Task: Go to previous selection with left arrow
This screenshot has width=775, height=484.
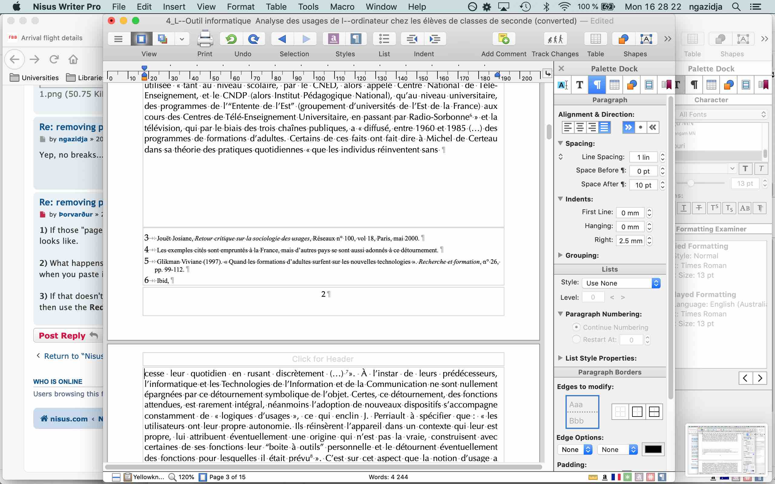Action: tap(282, 39)
